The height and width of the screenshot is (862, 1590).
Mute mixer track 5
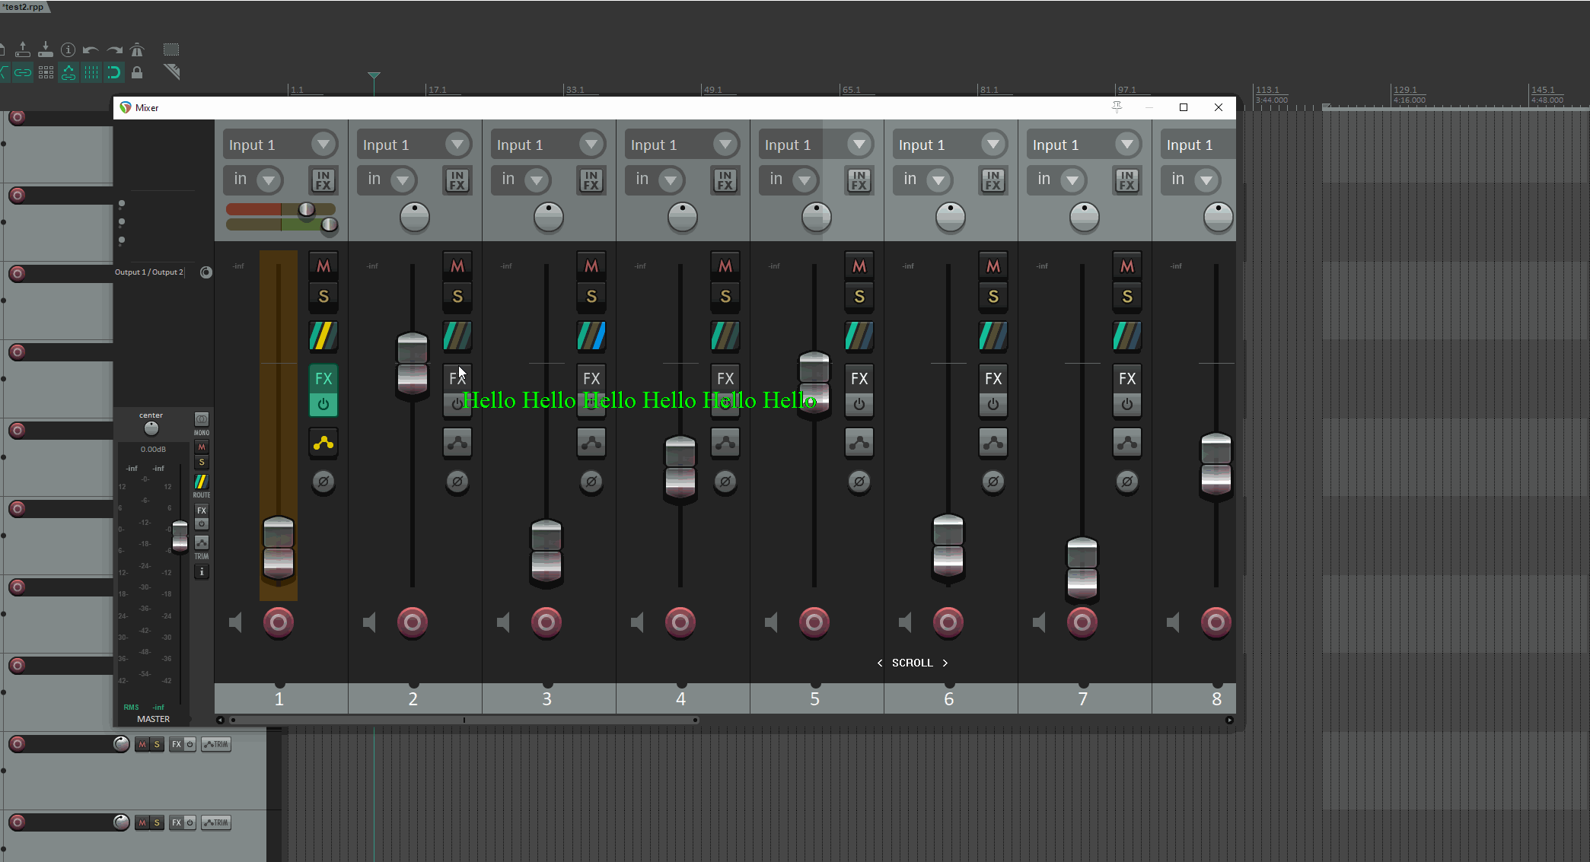pos(859,266)
